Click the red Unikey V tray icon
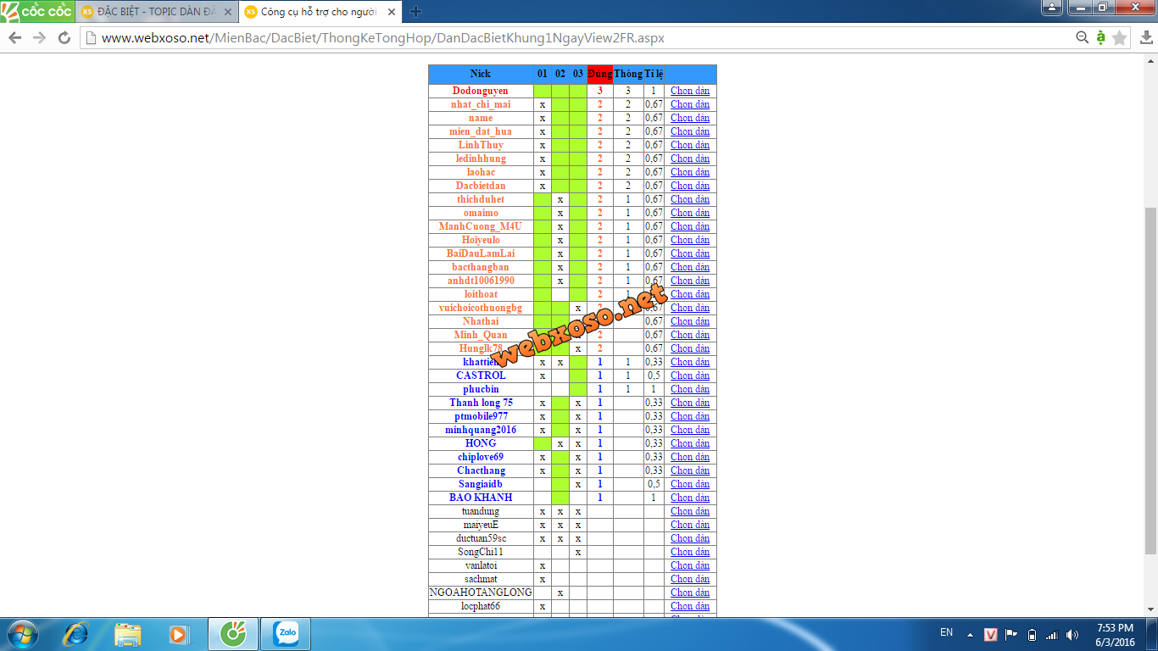This screenshot has width=1158, height=651. tap(990, 635)
